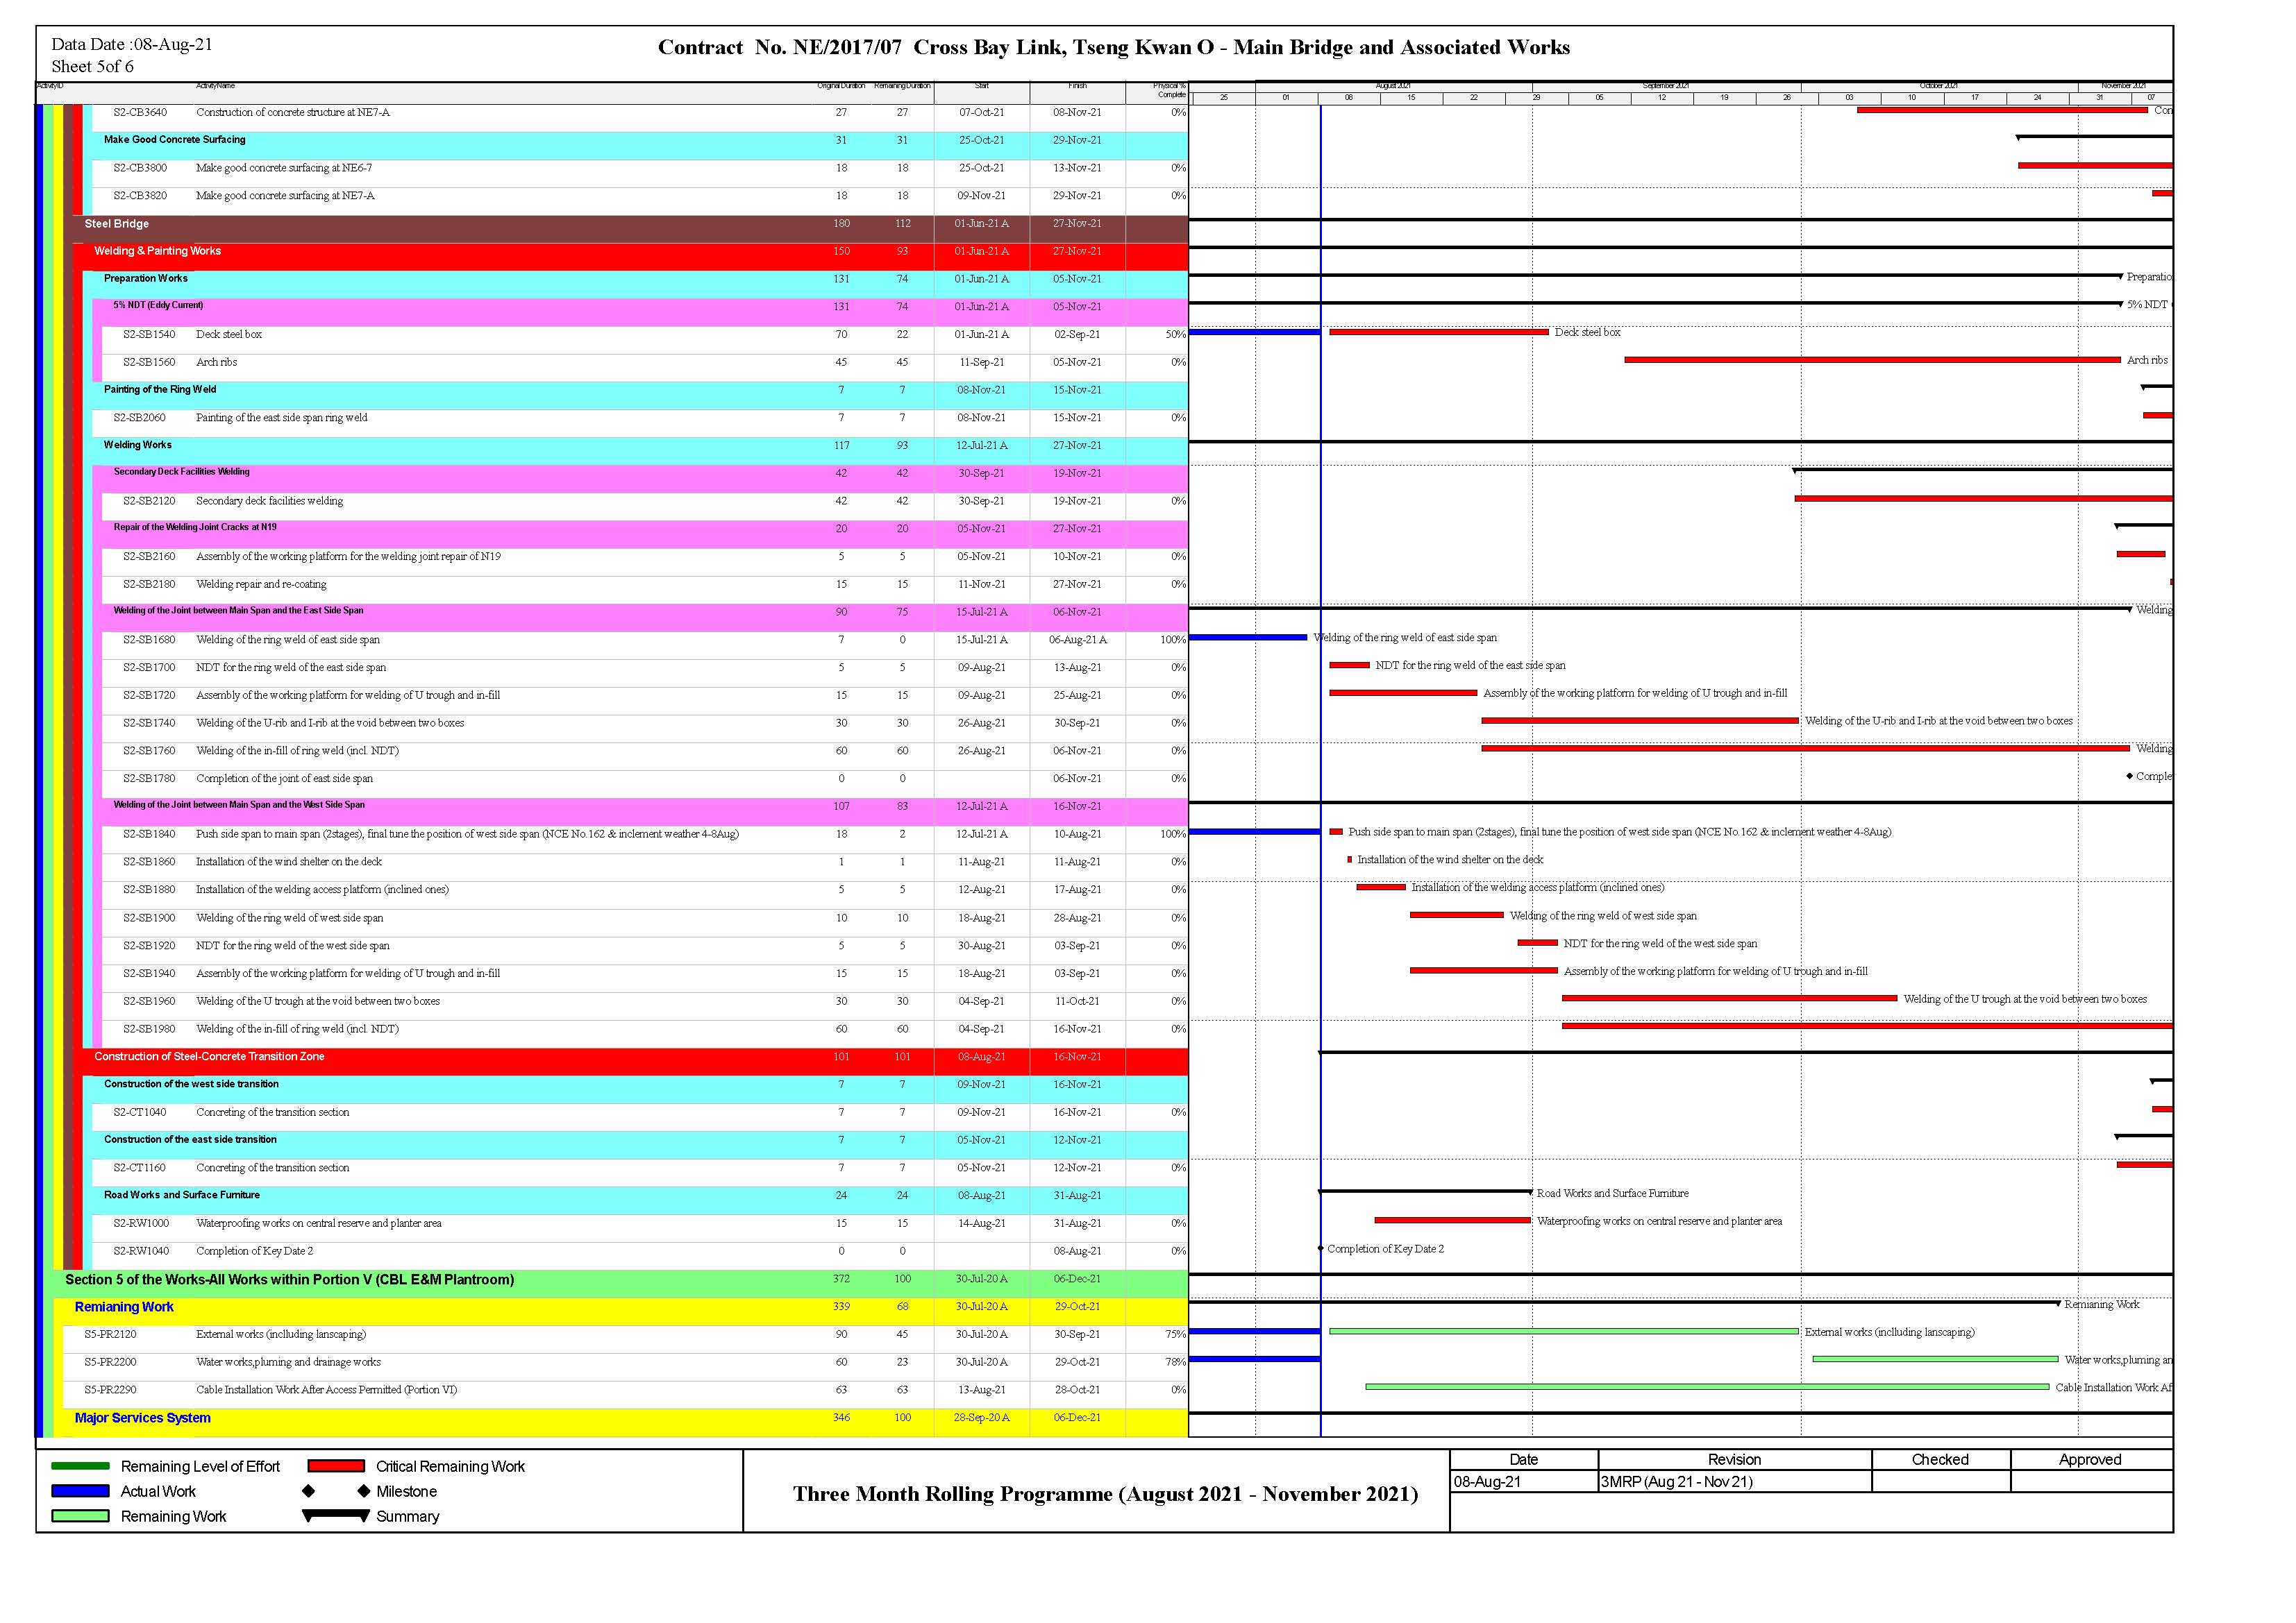2296x1623 pixels.
Task: Click the Waterproofing works activity name in table
Action: tap(318, 1223)
